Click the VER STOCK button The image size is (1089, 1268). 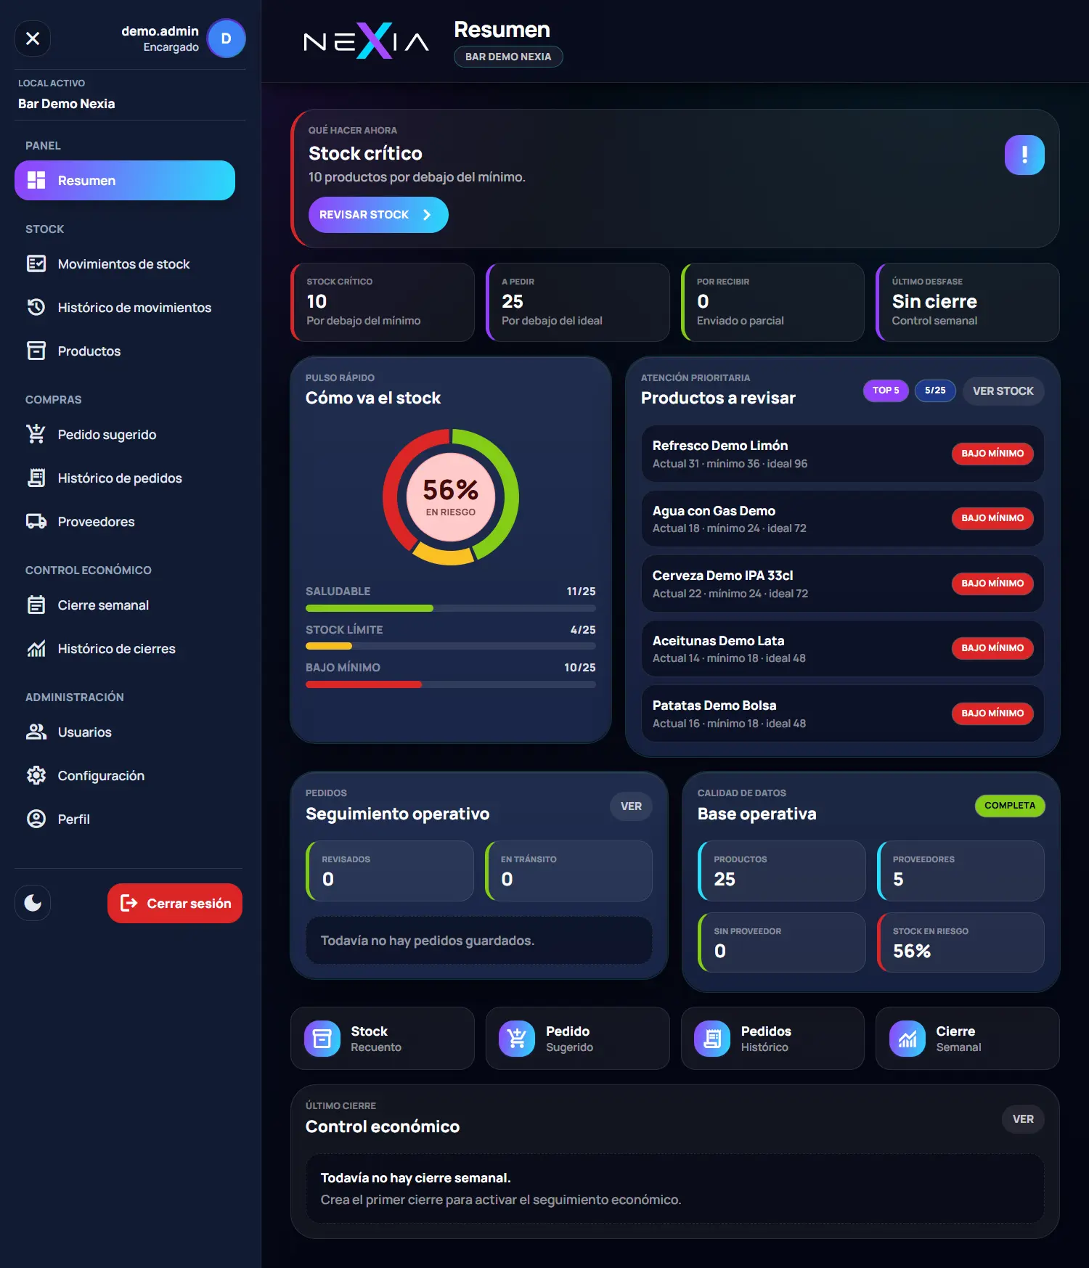(x=1003, y=390)
